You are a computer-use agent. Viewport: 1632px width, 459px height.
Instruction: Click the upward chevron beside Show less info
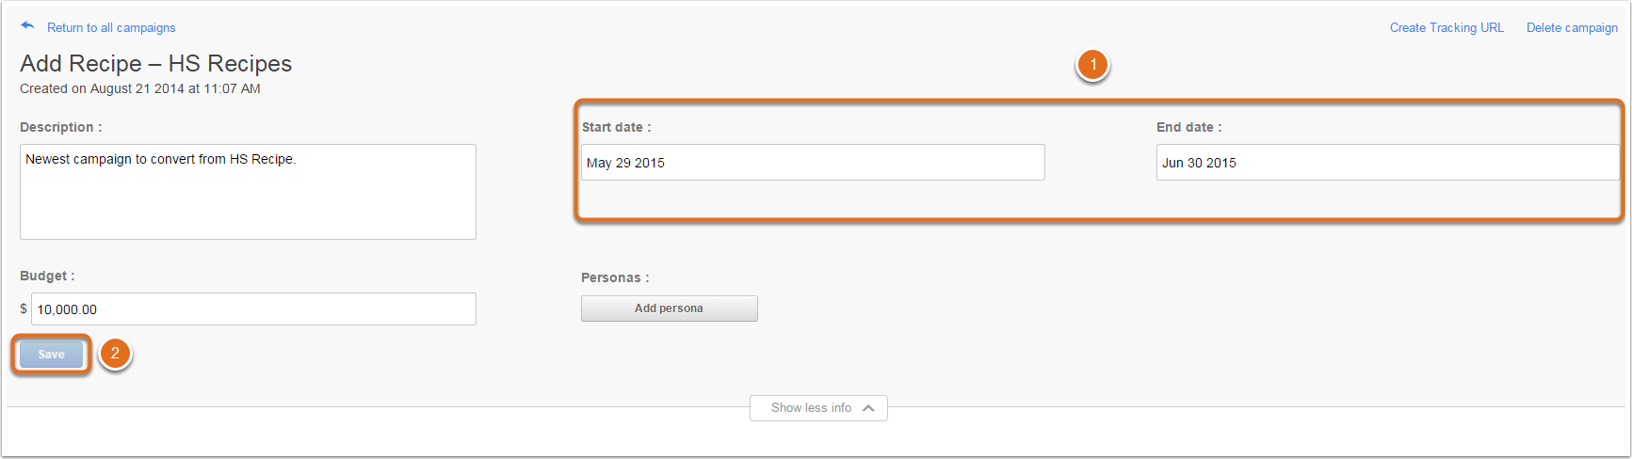pos(868,408)
